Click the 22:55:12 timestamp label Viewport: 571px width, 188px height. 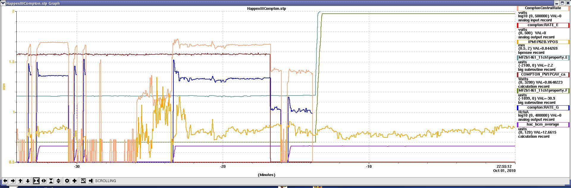(x=504, y=167)
